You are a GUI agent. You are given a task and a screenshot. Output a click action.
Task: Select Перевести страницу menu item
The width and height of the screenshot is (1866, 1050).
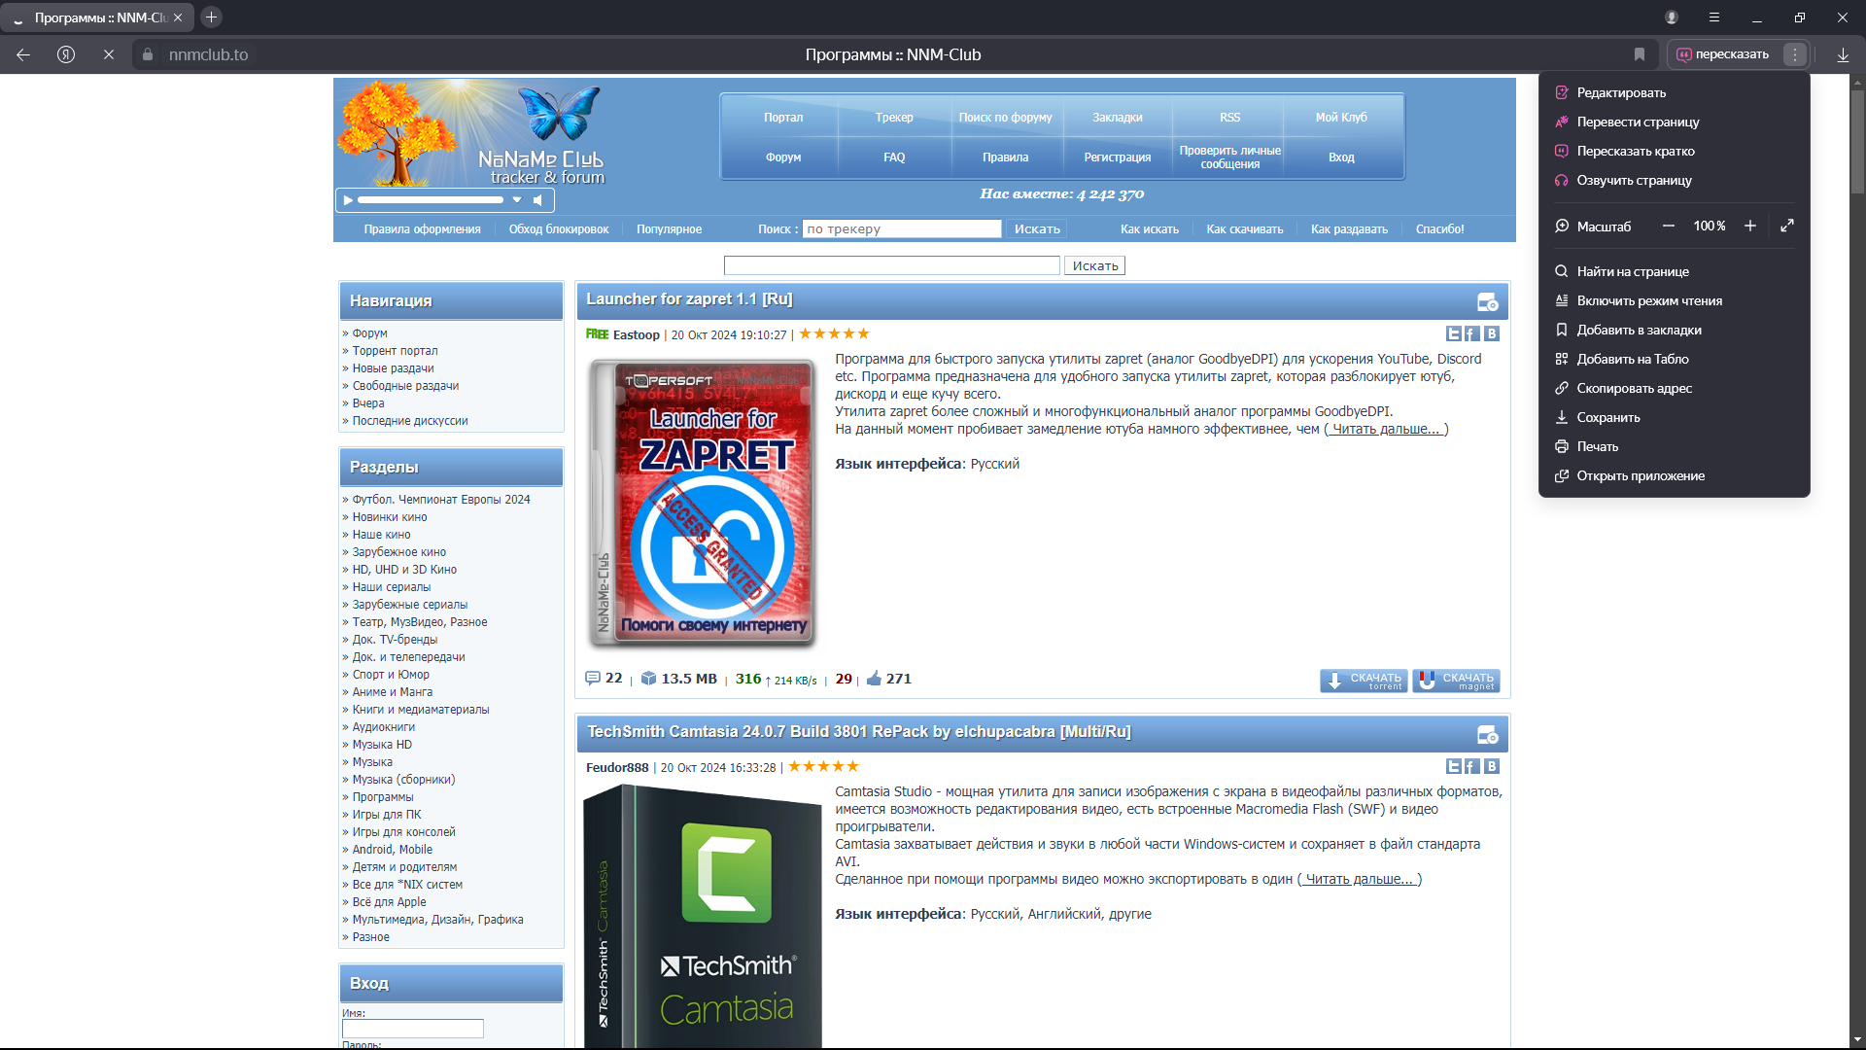coord(1674,122)
